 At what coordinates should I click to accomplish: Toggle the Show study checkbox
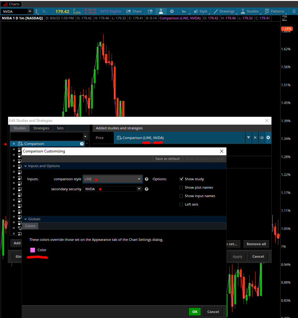pyautogui.click(x=181, y=179)
